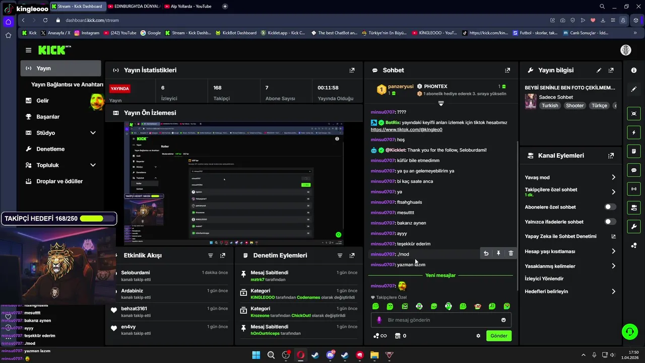Click the chat bubble icon in right sidebar
Screen dimensions: 645x363
634,170
